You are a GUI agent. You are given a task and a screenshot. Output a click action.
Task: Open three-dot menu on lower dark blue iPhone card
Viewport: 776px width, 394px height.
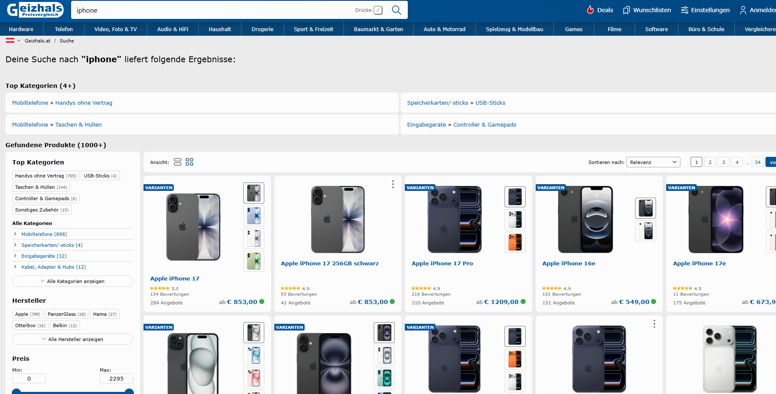click(654, 324)
